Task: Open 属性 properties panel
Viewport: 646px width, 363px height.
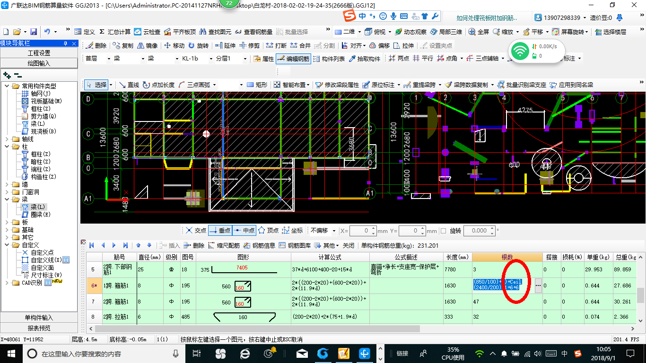Action: (x=263, y=59)
